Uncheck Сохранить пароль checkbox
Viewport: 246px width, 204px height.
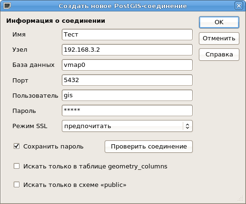coord(17,146)
